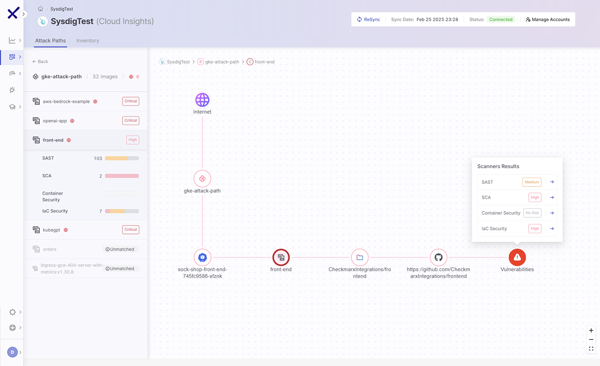Screen dimensions: 600x366
Task: Open SAST scanner results arrow
Action: tap(552, 182)
